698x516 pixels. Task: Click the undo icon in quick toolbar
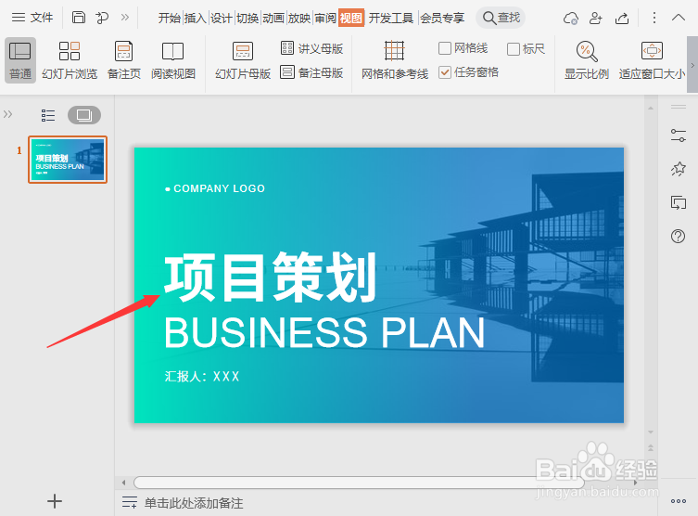coord(102,18)
